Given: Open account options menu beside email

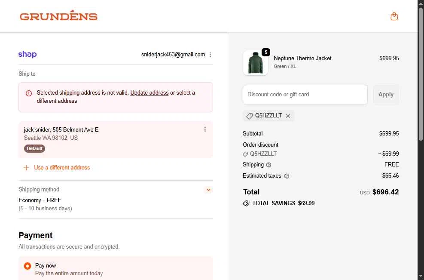Looking at the screenshot, I should pyautogui.click(x=210, y=55).
